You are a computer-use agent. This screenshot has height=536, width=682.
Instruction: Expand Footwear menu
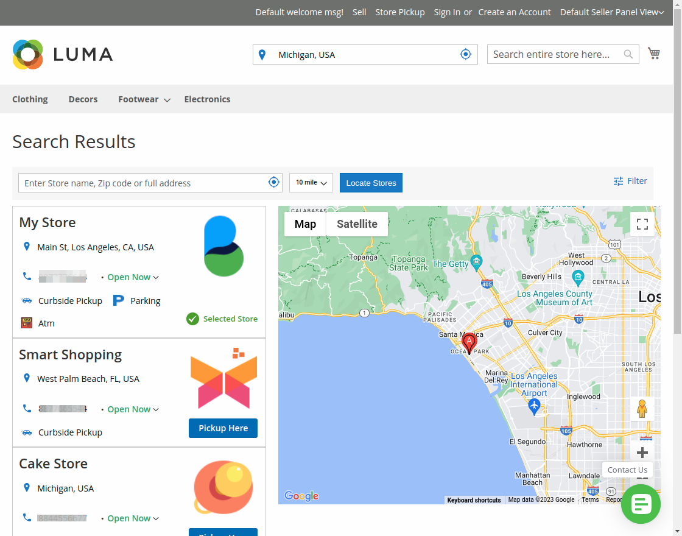[x=144, y=99]
